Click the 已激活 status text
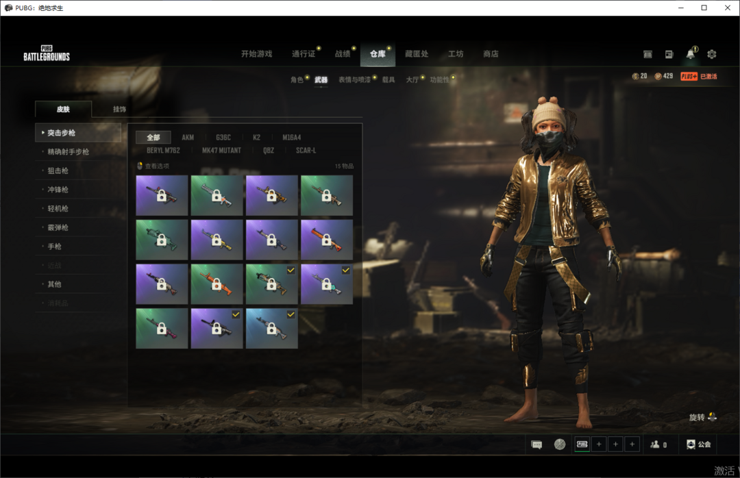 (708, 77)
